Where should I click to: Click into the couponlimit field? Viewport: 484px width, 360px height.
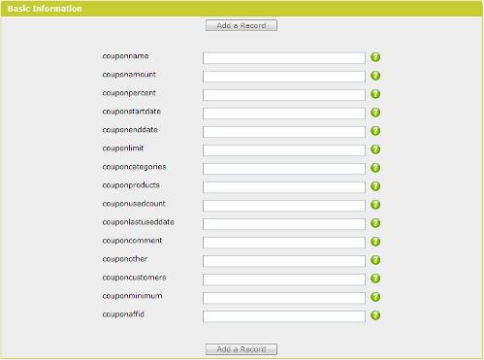284,150
